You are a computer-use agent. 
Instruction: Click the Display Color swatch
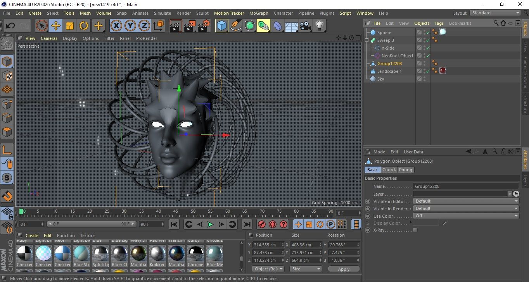(x=426, y=223)
